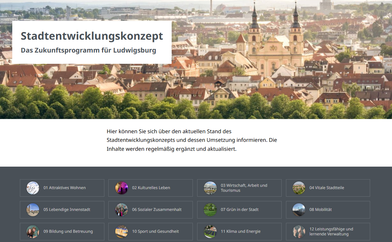Select the 07 Grün in der Stadt tile
The image size is (392, 242).
(239, 210)
